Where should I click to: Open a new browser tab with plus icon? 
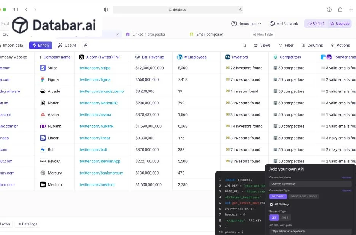pyautogui.click(x=351, y=10)
